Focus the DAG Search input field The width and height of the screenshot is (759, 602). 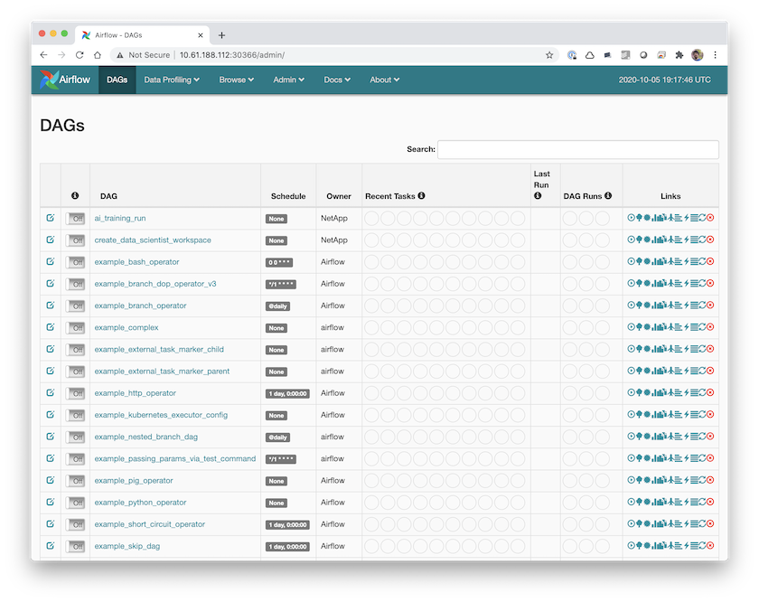point(577,149)
